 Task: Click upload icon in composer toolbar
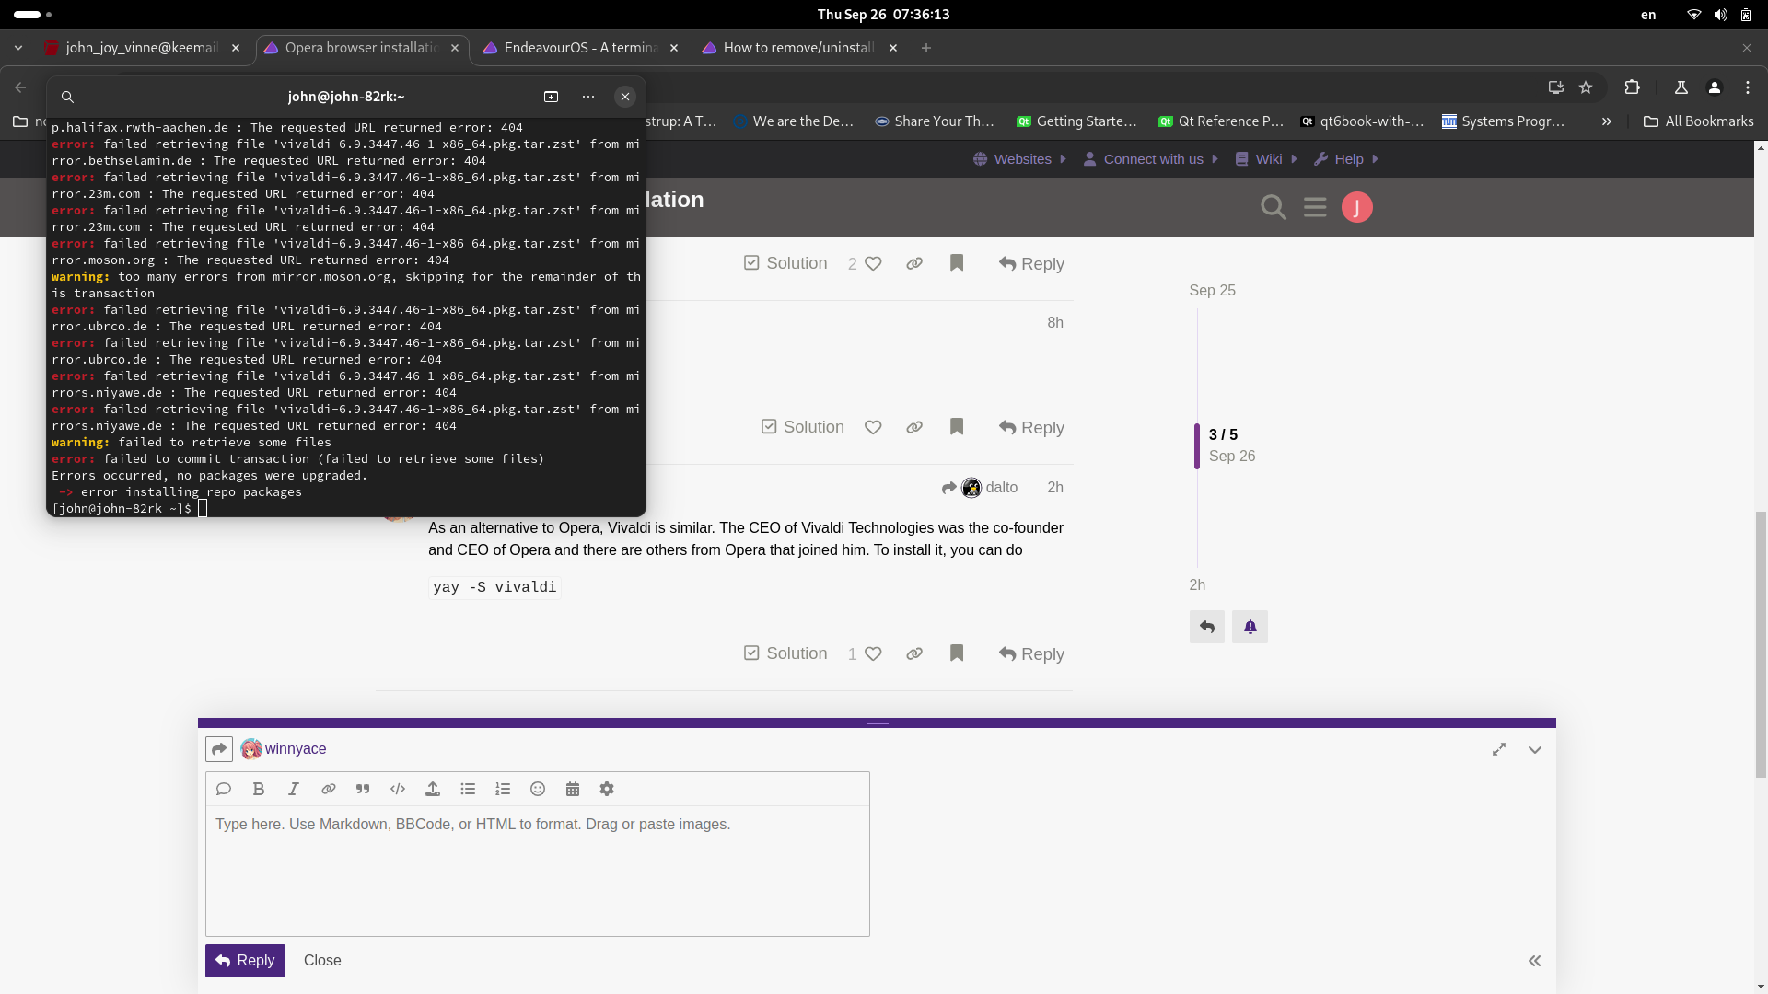433,789
